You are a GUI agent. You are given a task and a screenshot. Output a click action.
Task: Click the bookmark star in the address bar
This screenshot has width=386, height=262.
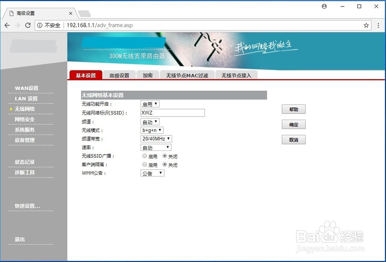(366, 25)
